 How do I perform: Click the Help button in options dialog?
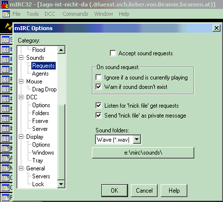coord(174,191)
